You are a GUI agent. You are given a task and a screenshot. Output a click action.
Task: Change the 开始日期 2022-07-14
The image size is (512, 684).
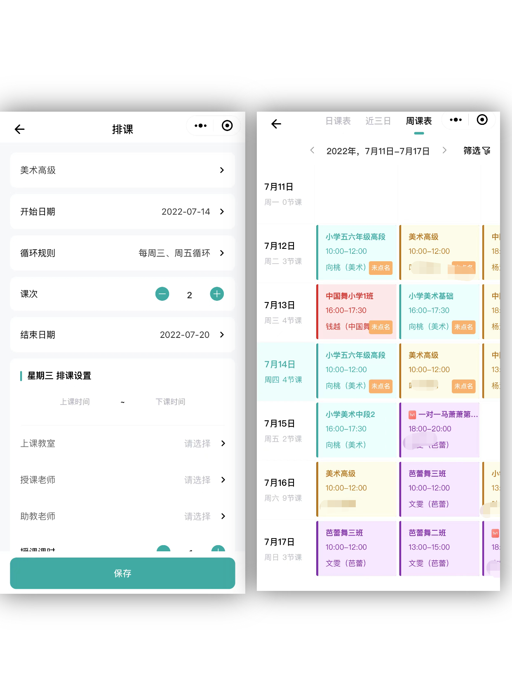[122, 211]
